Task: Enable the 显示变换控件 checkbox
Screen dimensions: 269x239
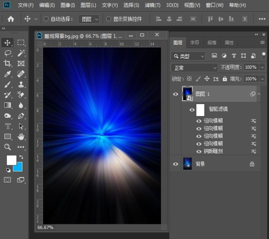Action: pos(109,19)
